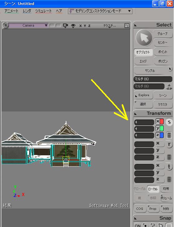Open the テクスチ… display mode dropdown
The height and width of the screenshot is (227, 174).
click(109, 26)
